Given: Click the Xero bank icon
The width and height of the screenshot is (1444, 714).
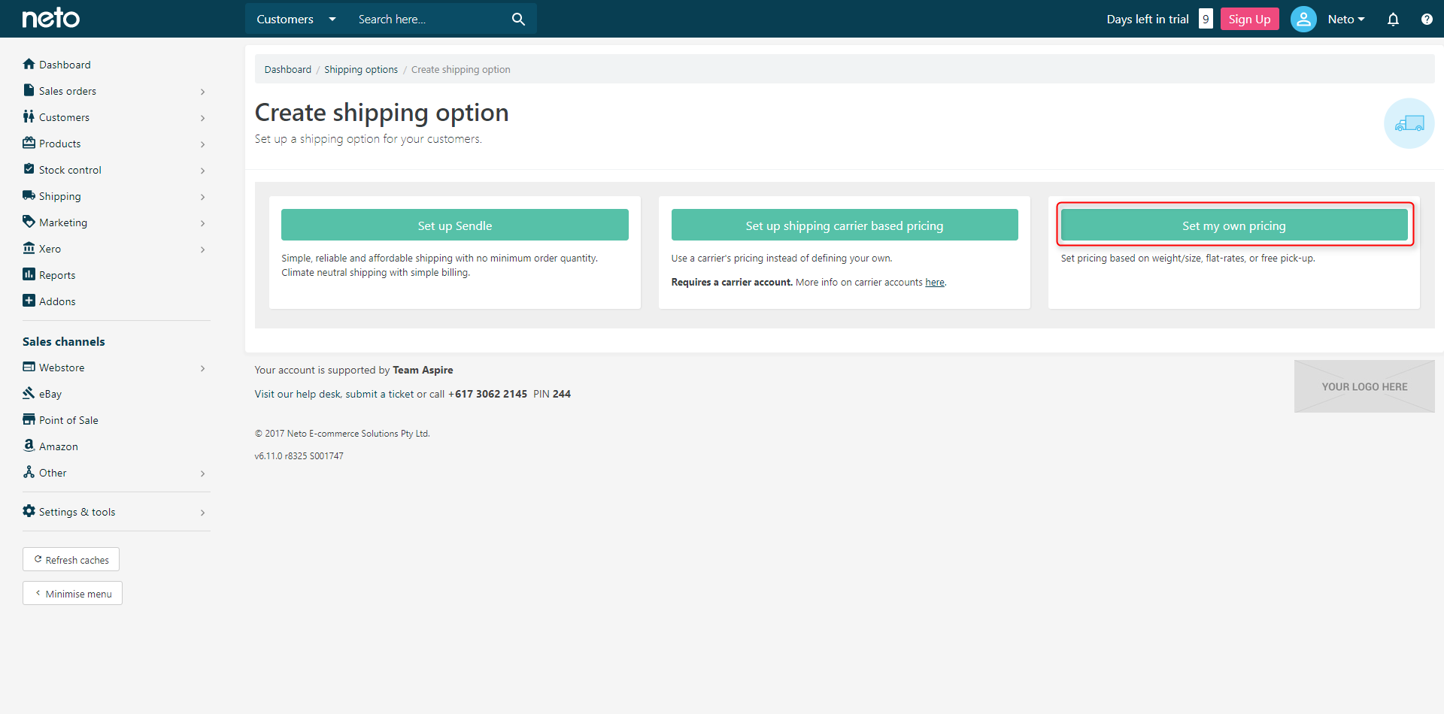Looking at the screenshot, I should click(x=29, y=248).
